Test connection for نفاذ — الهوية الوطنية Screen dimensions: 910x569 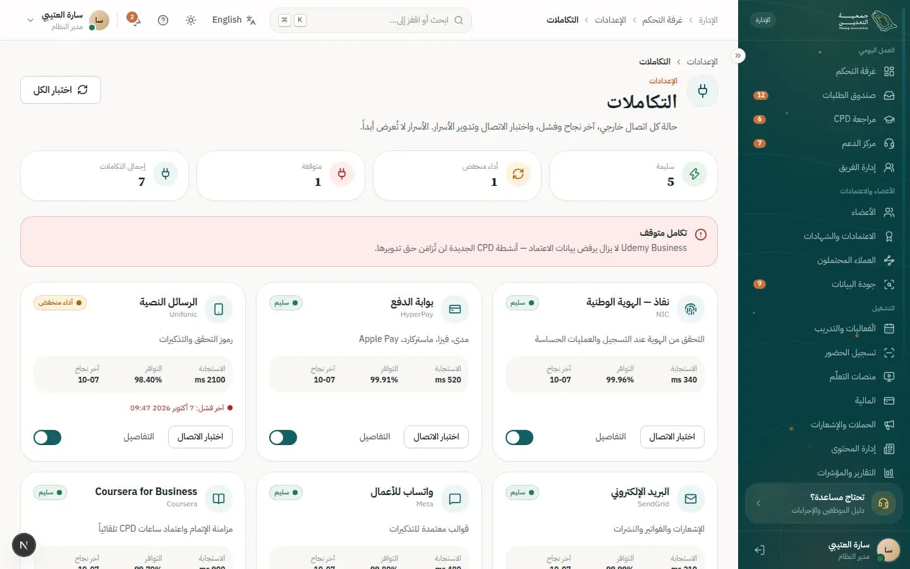pos(672,437)
